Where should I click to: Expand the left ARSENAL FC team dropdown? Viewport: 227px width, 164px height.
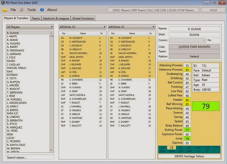point(82,27)
